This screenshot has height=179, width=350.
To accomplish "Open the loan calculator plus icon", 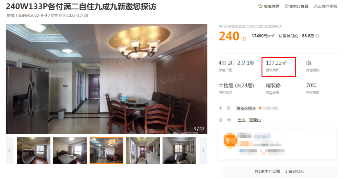I will [286, 6].
